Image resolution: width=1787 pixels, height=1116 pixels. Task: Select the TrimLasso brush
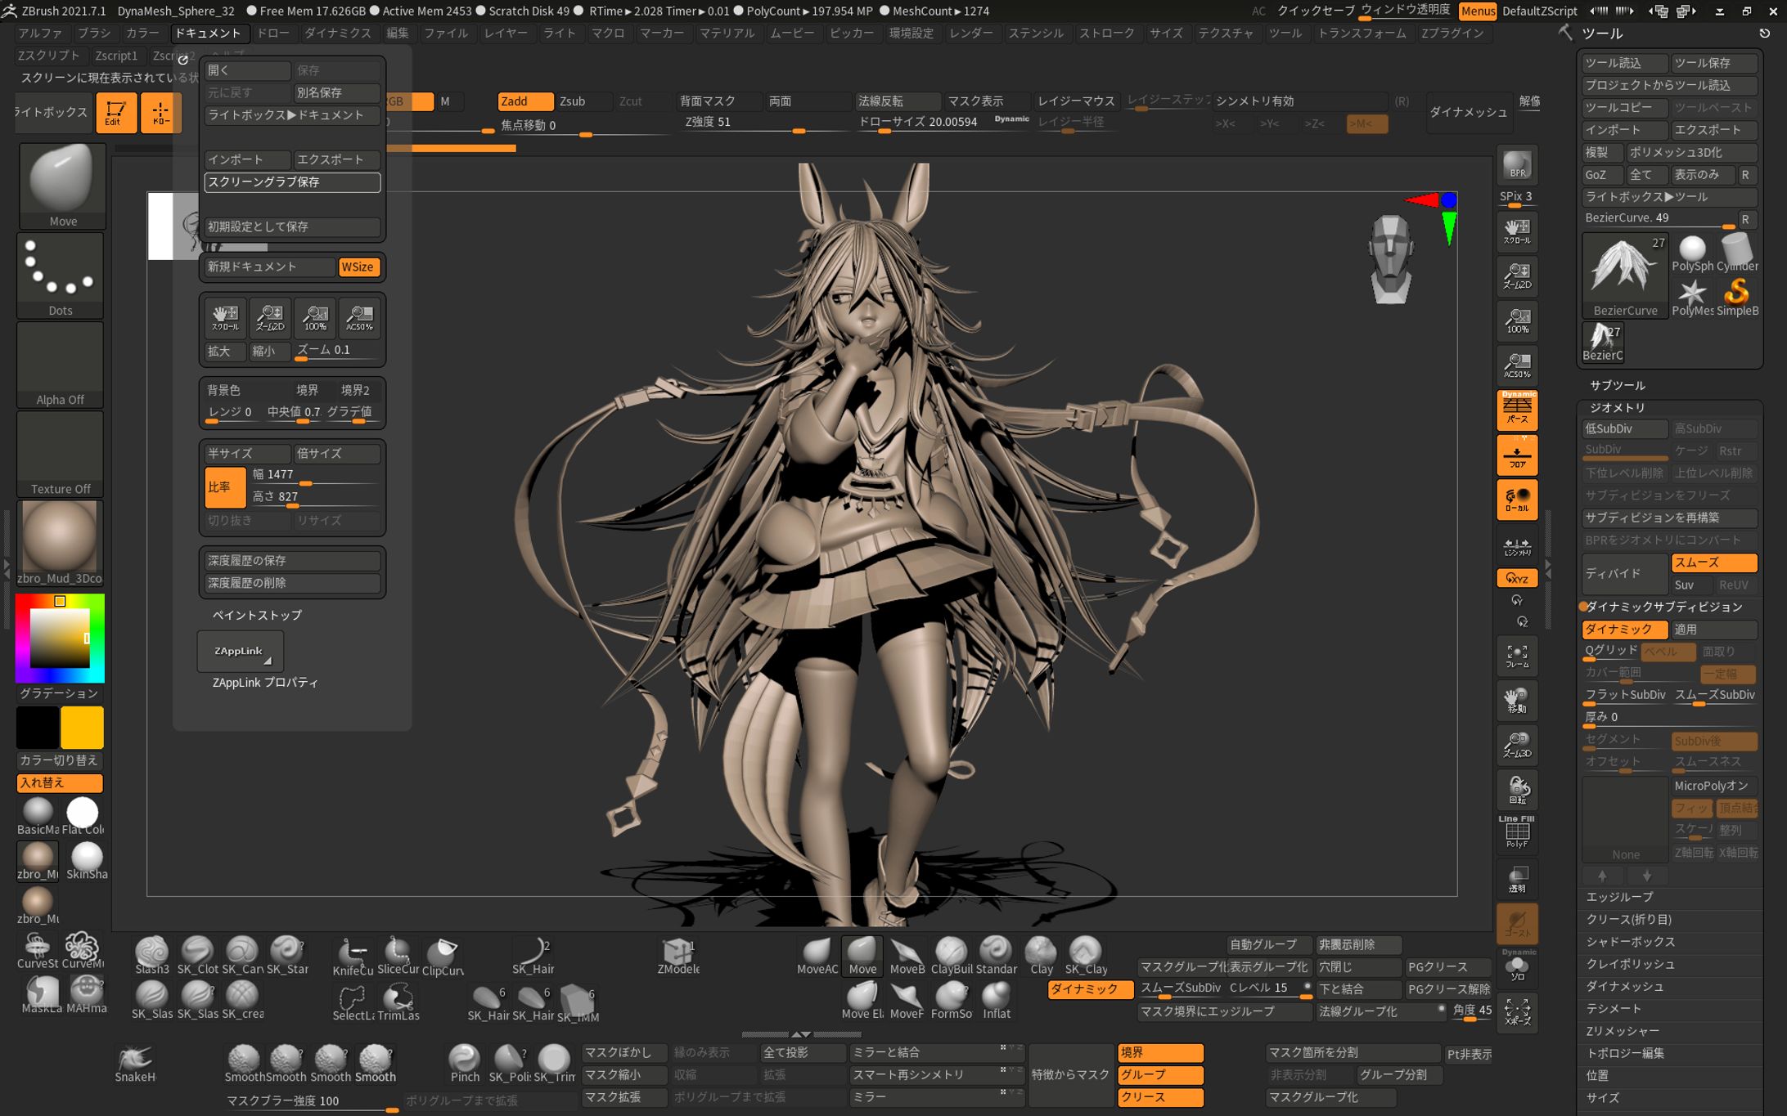[x=398, y=1001]
